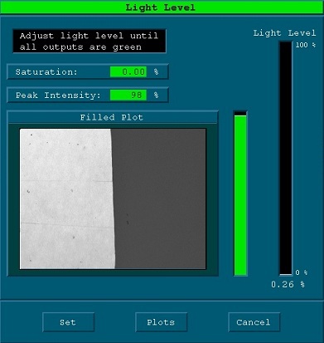Click the 0.26 % readout value
The width and height of the screenshot is (324, 343).
[288, 284]
